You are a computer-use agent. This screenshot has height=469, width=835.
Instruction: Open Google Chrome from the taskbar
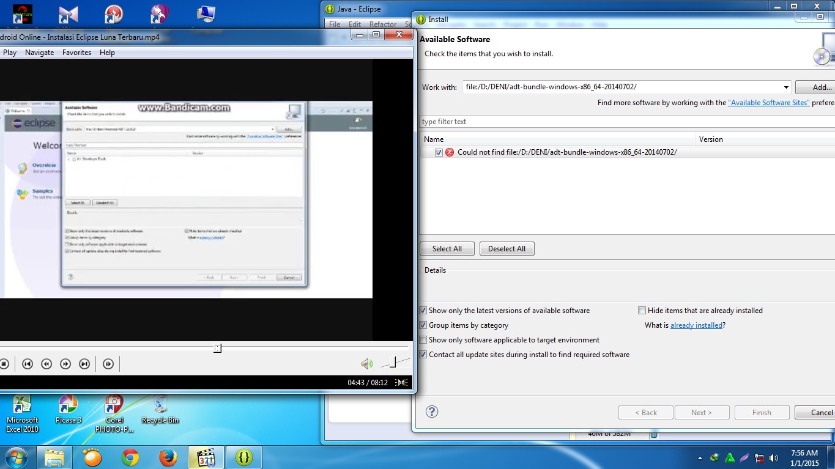[130, 457]
